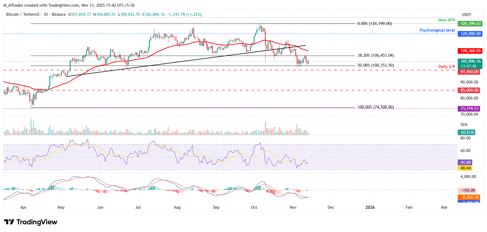Viewport: 487px width, 232px height.
Task: Click the purple 73,719.53 price tag
Action: pos(470,109)
